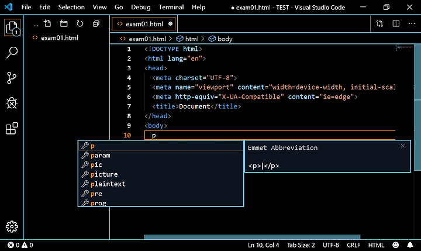Viewport: 421px width, 251px height.
Task: Close the Emmet Abbreviation details pane
Action: coord(402,146)
